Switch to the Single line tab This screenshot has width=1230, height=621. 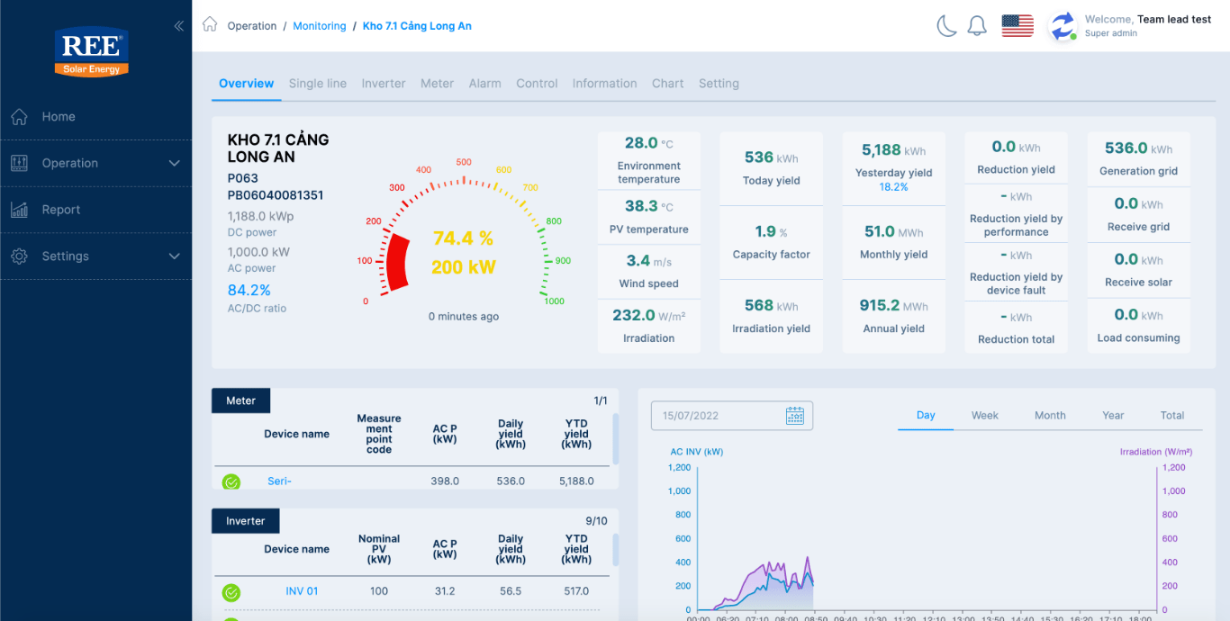click(317, 83)
